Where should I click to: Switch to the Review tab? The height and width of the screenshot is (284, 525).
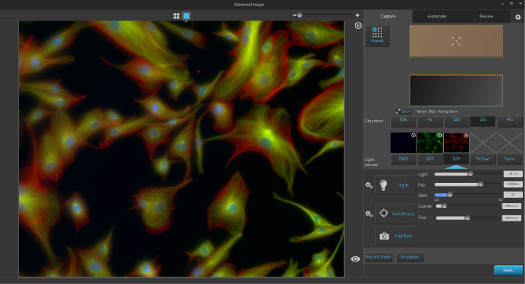[x=486, y=17]
